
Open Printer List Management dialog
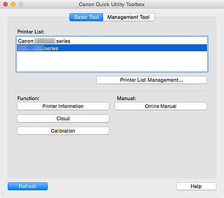point(151,80)
